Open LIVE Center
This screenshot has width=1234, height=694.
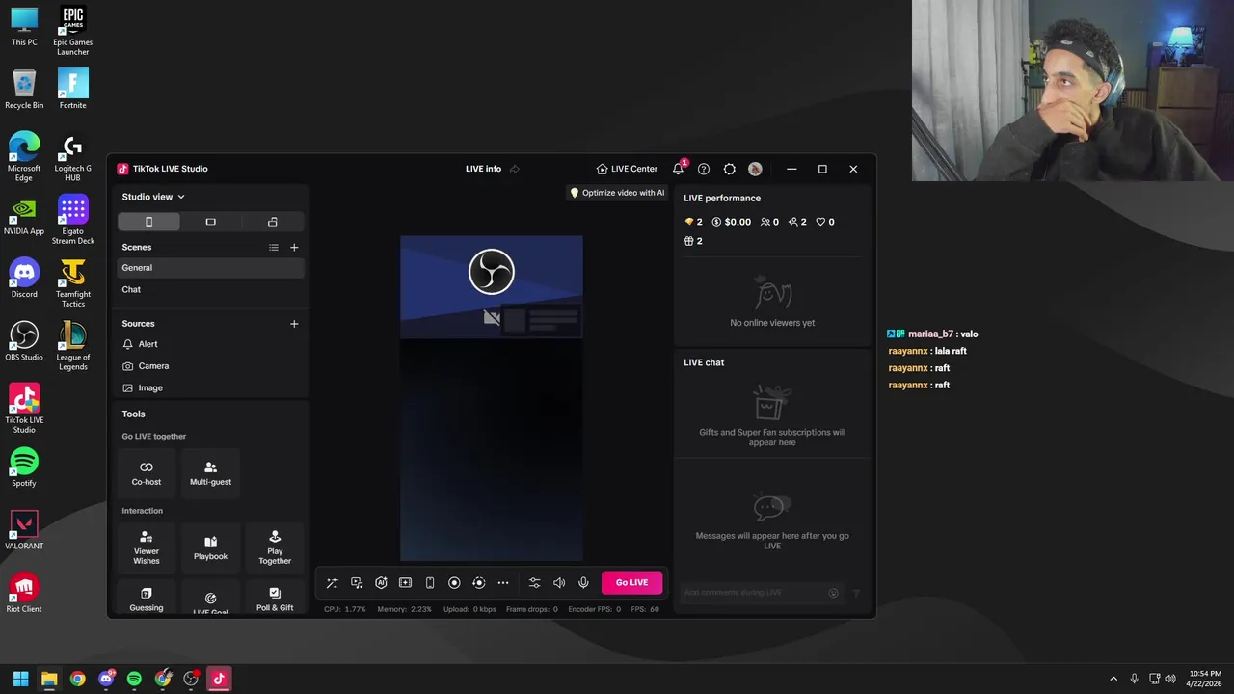tap(627, 169)
